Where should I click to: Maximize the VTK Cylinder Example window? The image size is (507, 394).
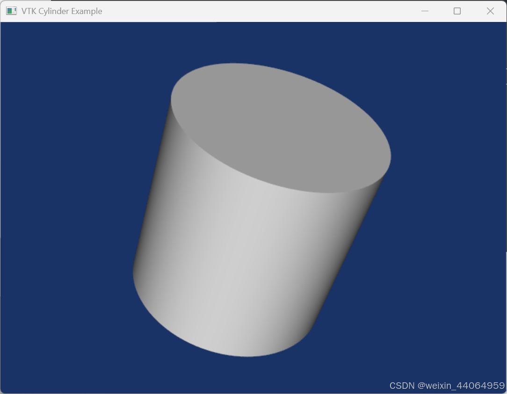tap(457, 10)
